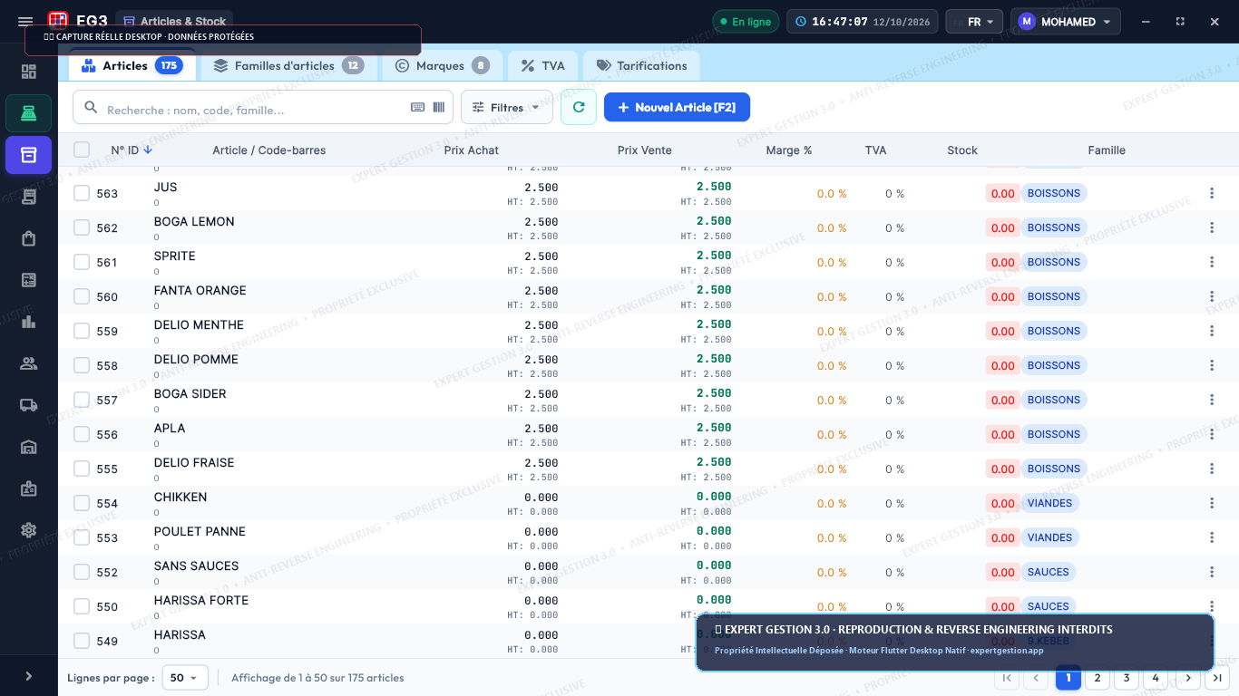Go to next page with right arrow

click(x=1188, y=678)
